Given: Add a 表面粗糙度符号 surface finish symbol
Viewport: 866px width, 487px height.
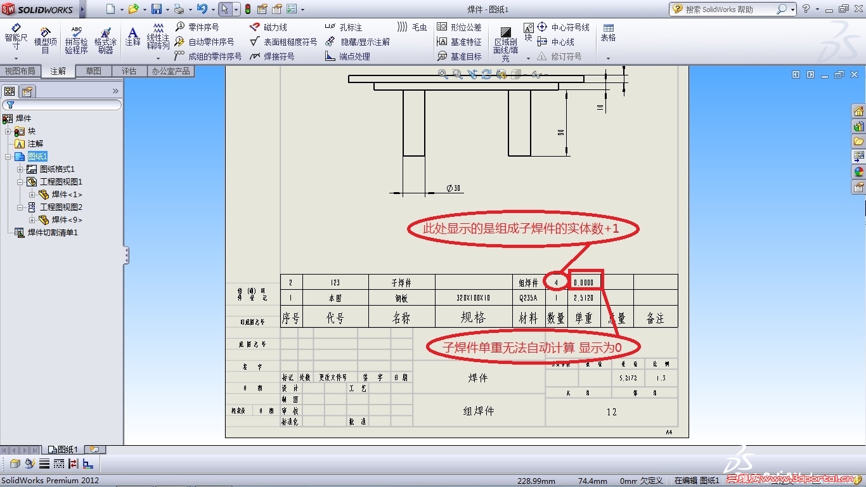Looking at the screenshot, I should pyautogui.click(x=283, y=42).
